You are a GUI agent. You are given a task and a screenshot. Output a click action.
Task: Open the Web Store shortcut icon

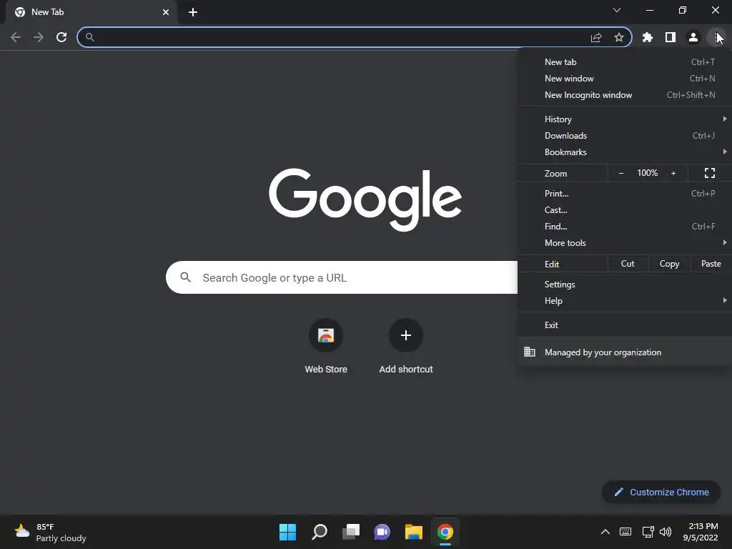(326, 335)
